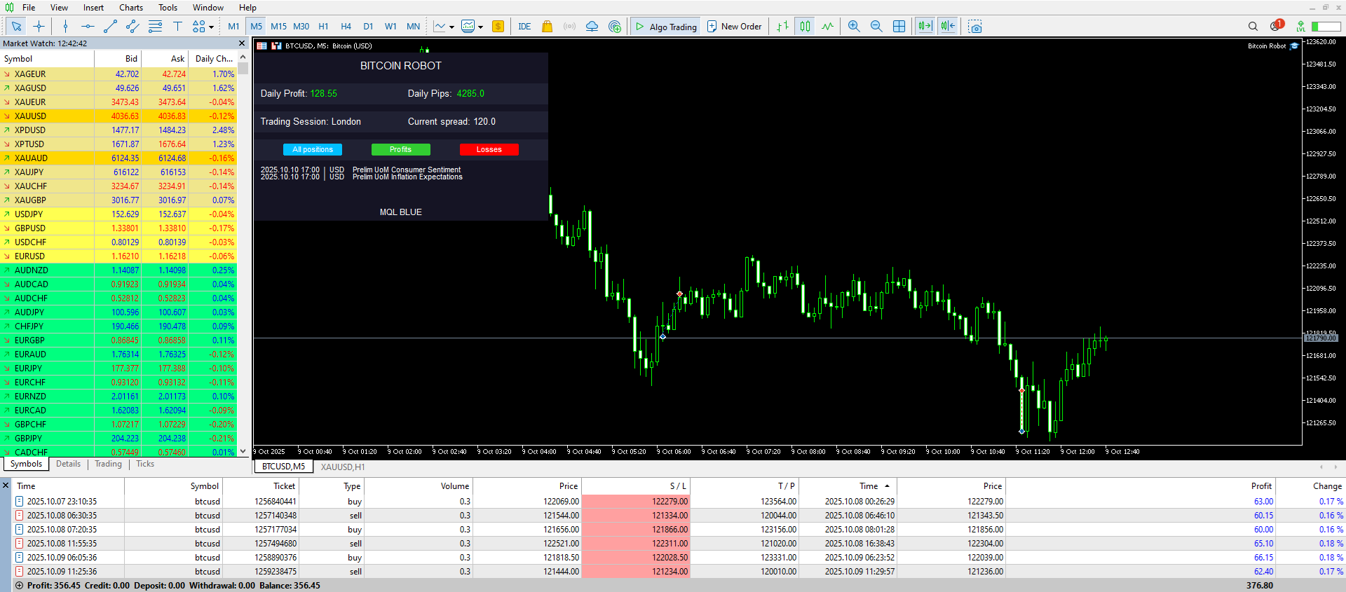Select the cursor arrow tool
1346x592 pixels.
pyautogui.click(x=16, y=27)
